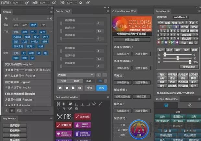This screenshot has height=141, width=201.
Task: Click the paint splatter icon in Delicious Retouch
Action: tap(70, 104)
